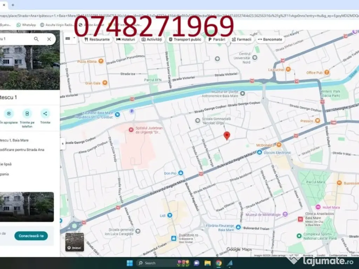Click the În apropiere nearby icon
Viewport: 359px width, 269px height.
(x=9, y=113)
